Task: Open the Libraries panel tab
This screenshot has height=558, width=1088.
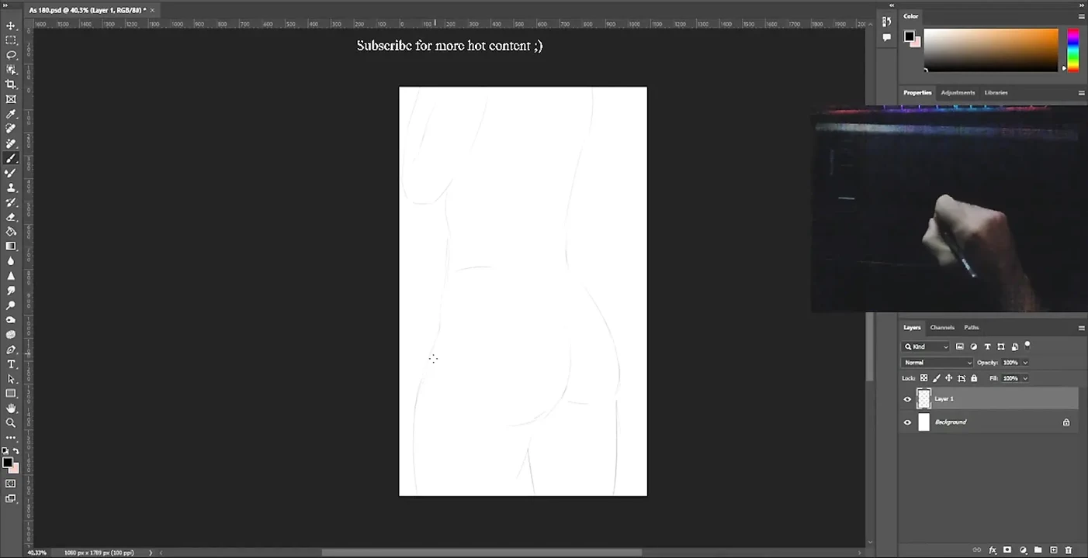Action: (996, 93)
